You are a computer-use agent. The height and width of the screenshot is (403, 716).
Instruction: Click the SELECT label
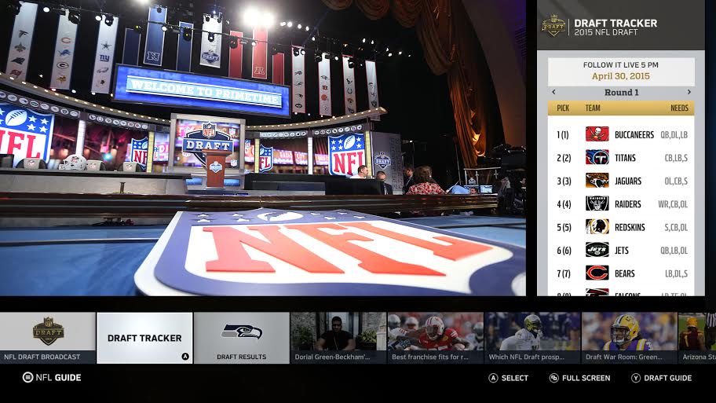pos(515,378)
